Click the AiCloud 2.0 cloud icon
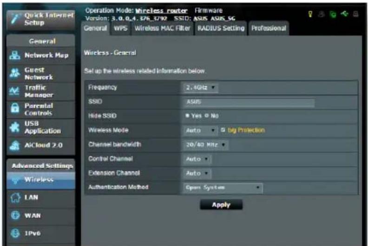This screenshot has height=246, width=368. [x=15, y=145]
